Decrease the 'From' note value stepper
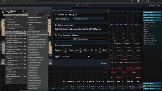This screenshot has width=162, height=91. click(80, 51)
